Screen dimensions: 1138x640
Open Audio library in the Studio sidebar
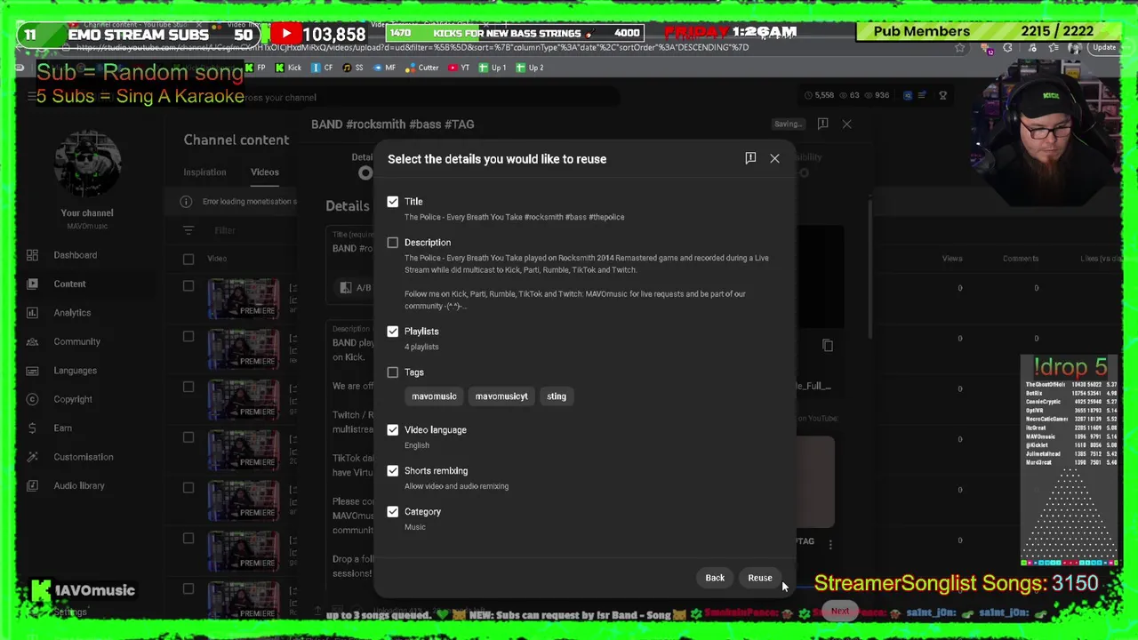[78, 485]
